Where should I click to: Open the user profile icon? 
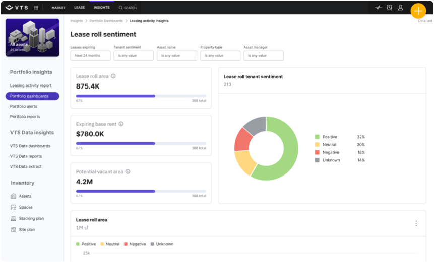(x=400, y=8)
